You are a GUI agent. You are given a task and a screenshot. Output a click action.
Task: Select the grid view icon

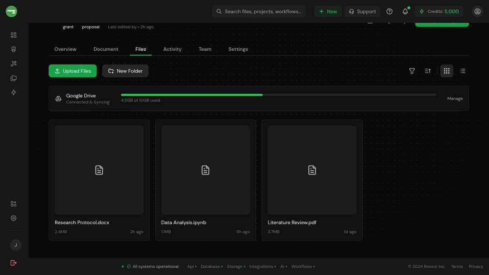pyautogui.click(x=446, y=71)
